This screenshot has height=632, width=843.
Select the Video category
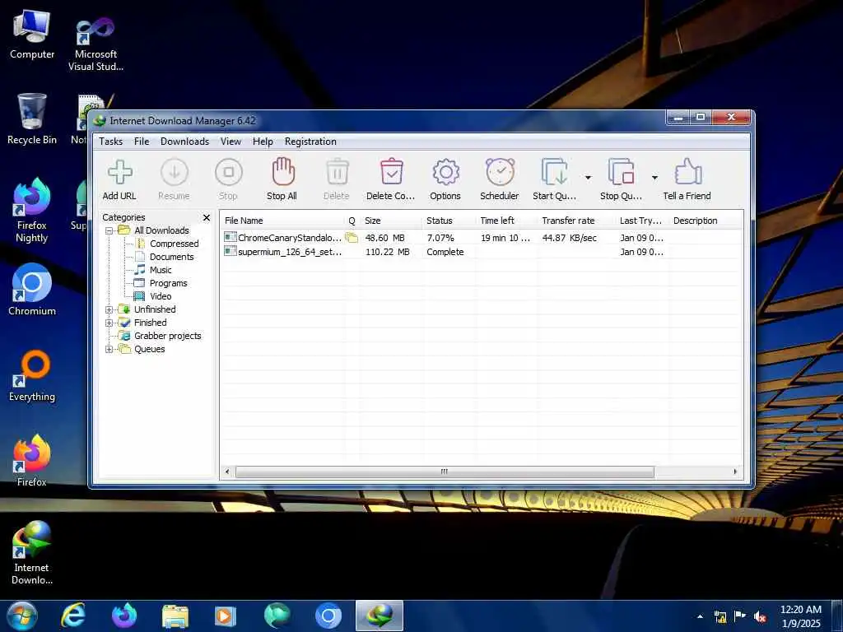pyautogui.click(x=161, y=296)
